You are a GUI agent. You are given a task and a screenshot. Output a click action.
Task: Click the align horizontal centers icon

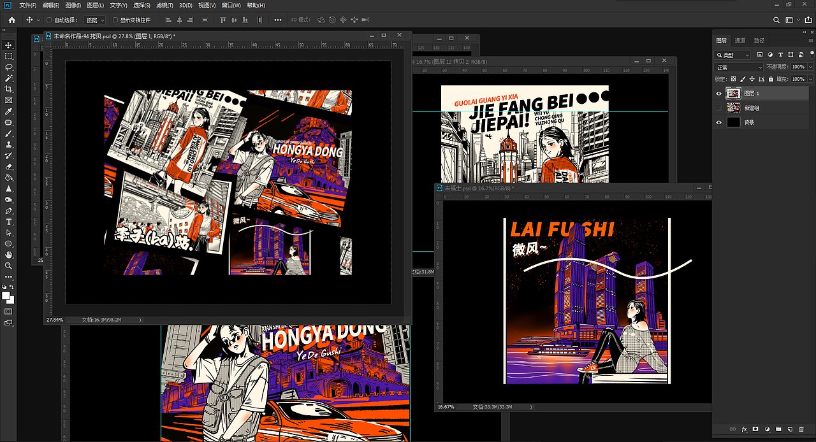(180, 20)
